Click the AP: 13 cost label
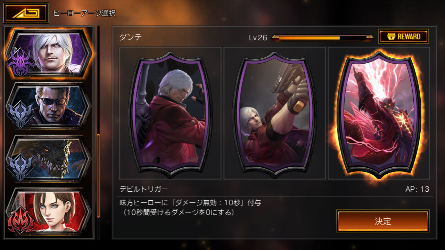Screen dimensions: 445x250 [x=417, y=189]
